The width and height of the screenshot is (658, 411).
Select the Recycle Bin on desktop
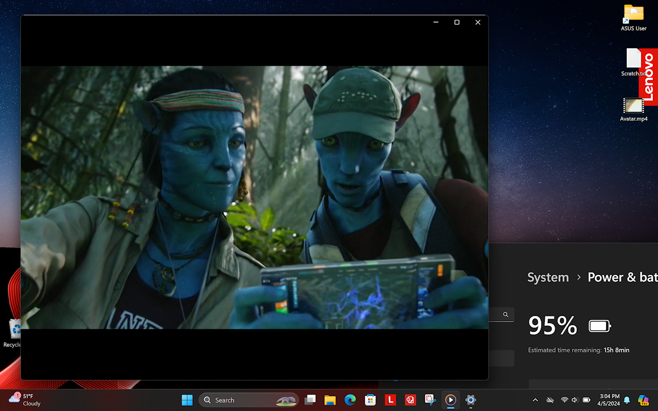pos(11,333)
